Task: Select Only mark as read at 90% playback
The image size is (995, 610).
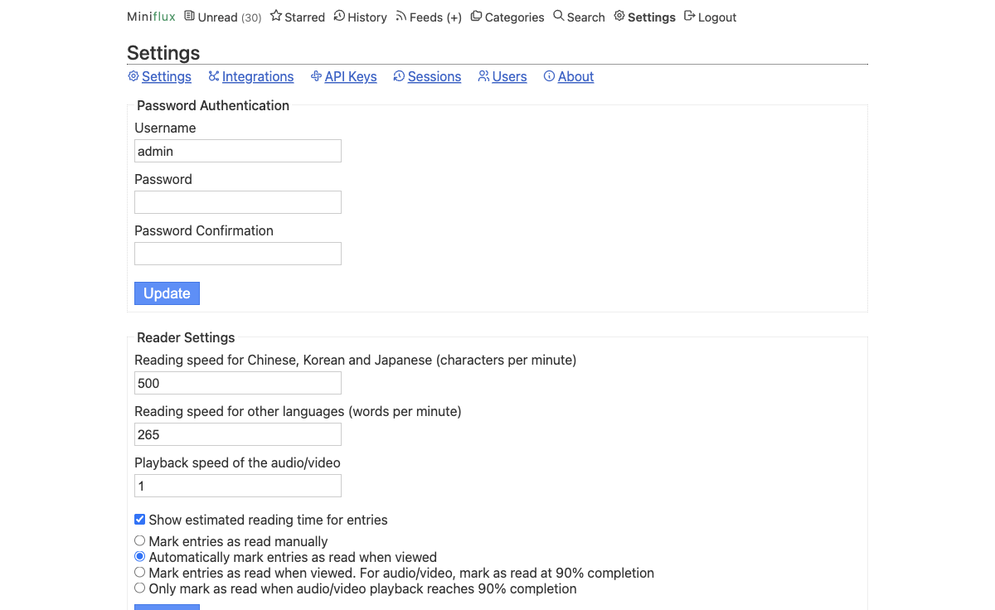Action: pyautogui.click(x=140, y=588)
